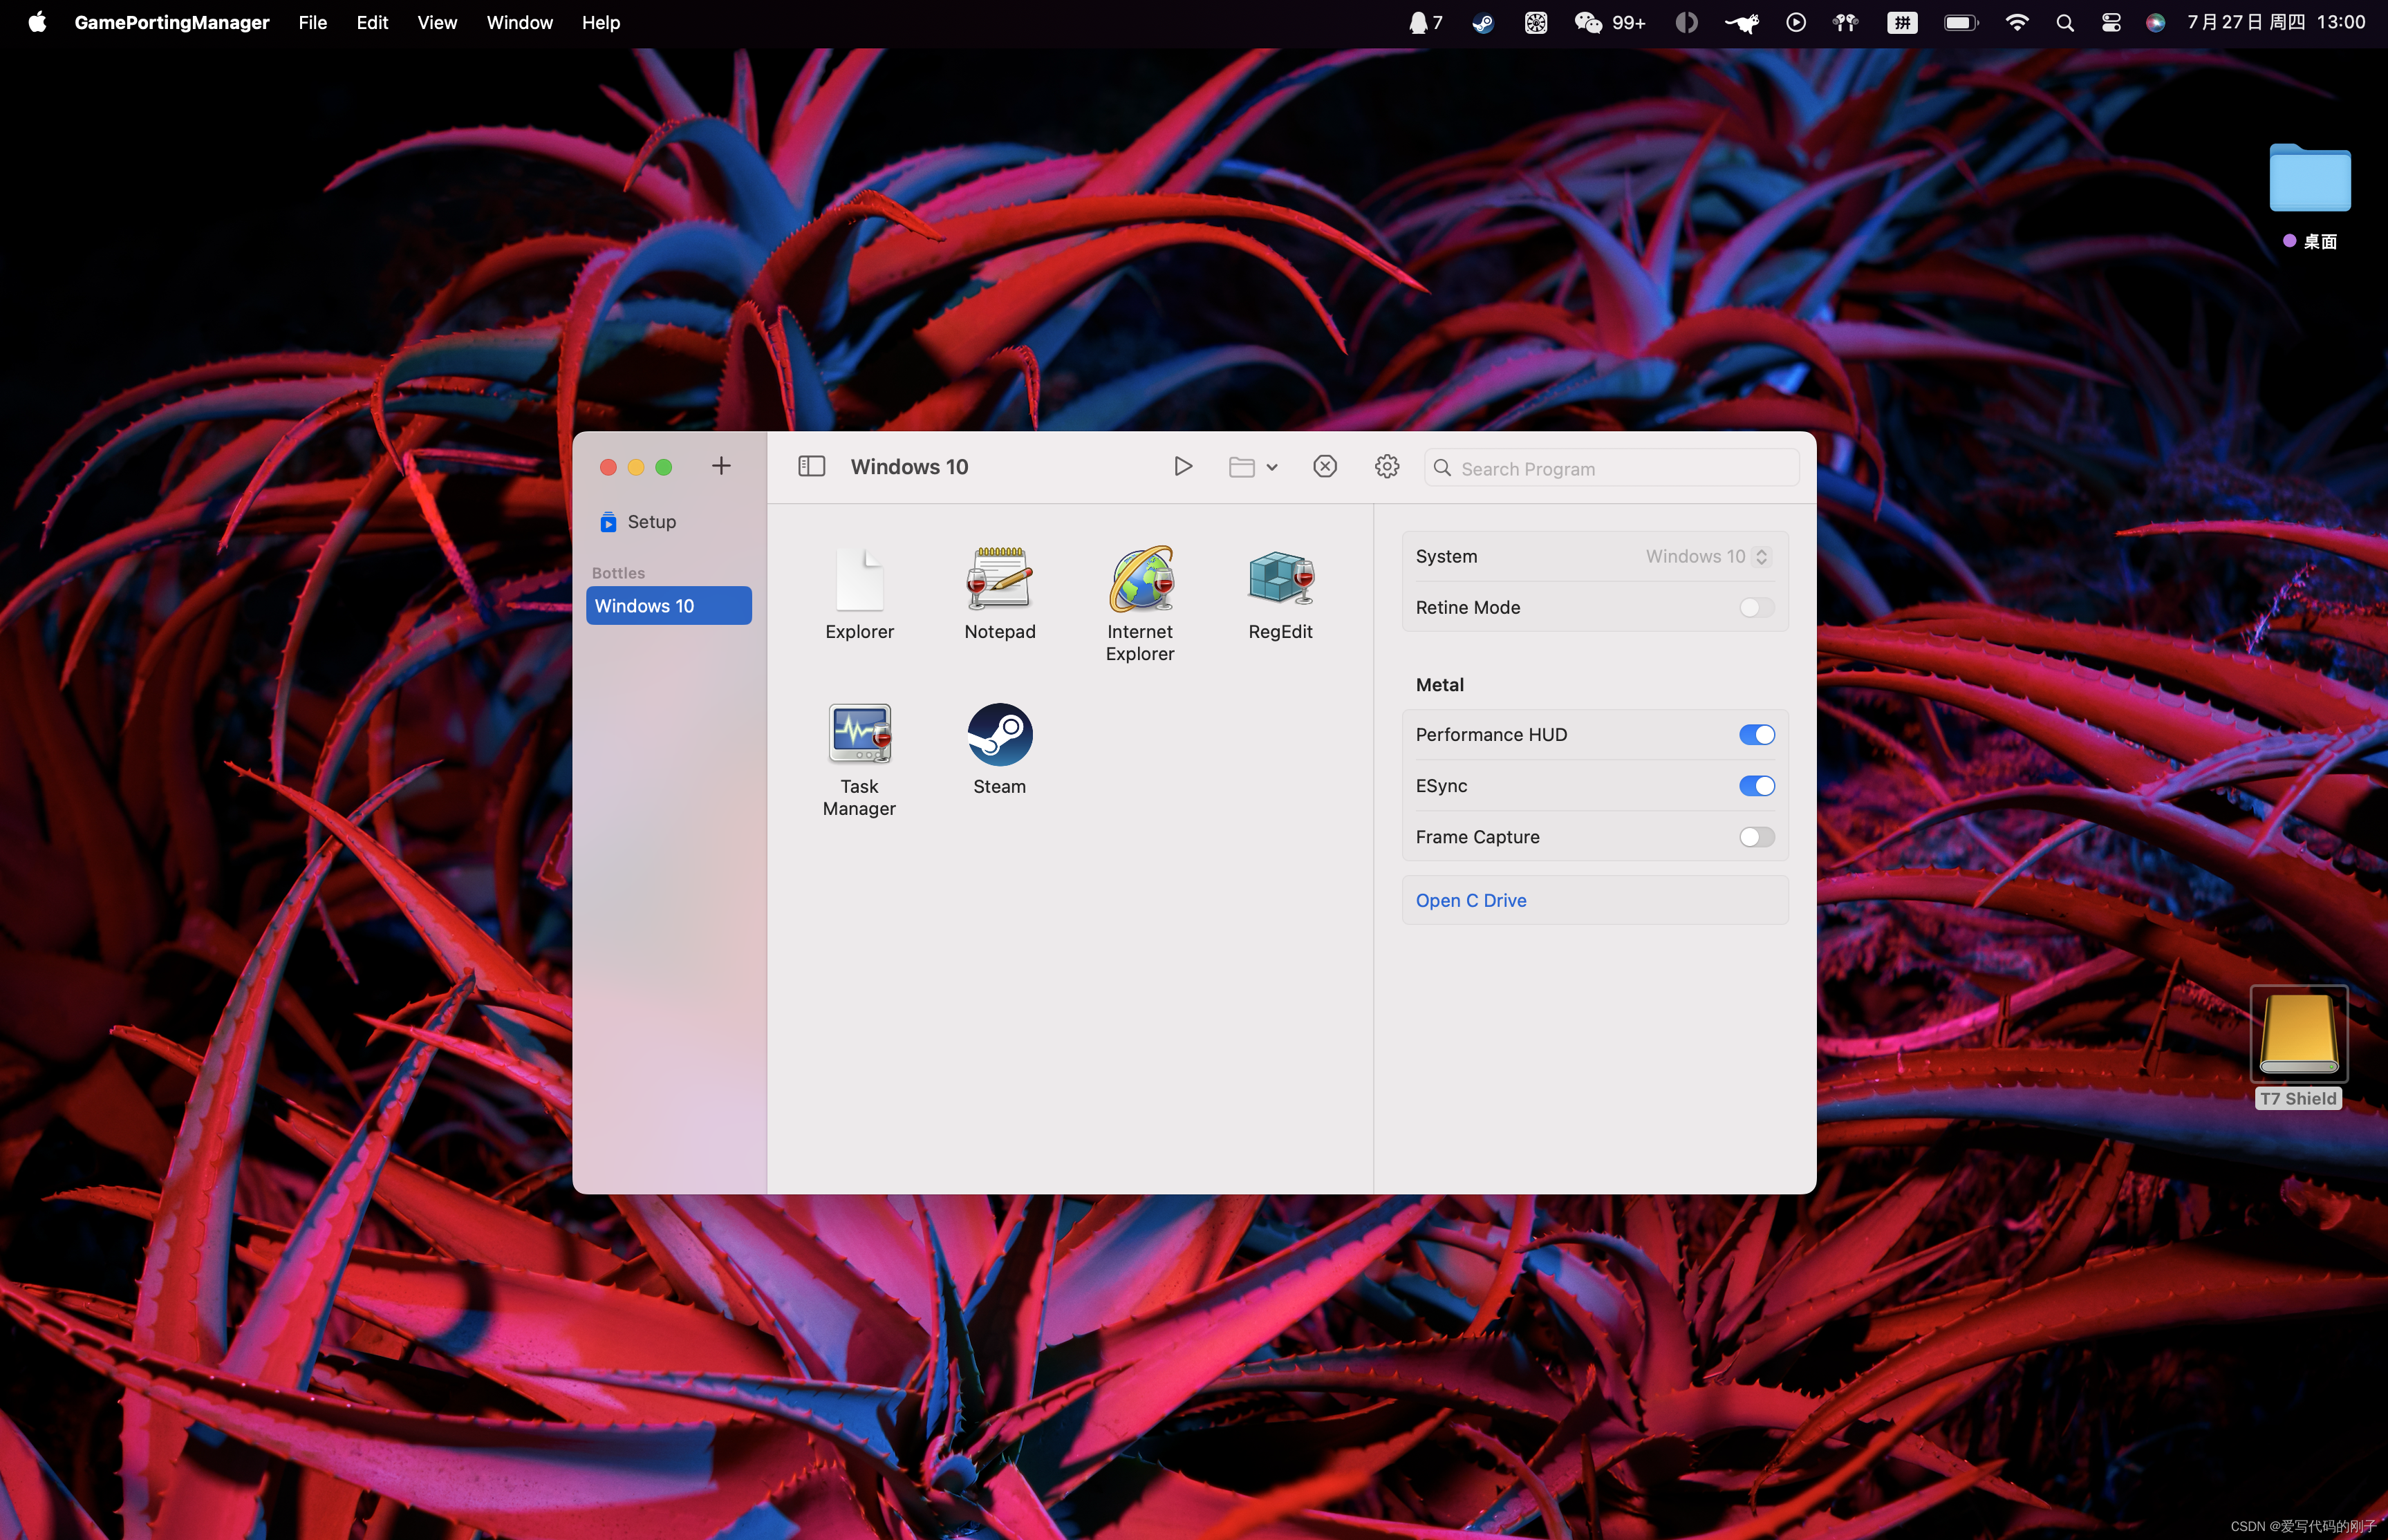This screenshot has height=1540, width=2388.
Task: Expand the folder dropdown chevron in toolbar
Action: (1272, 467)
